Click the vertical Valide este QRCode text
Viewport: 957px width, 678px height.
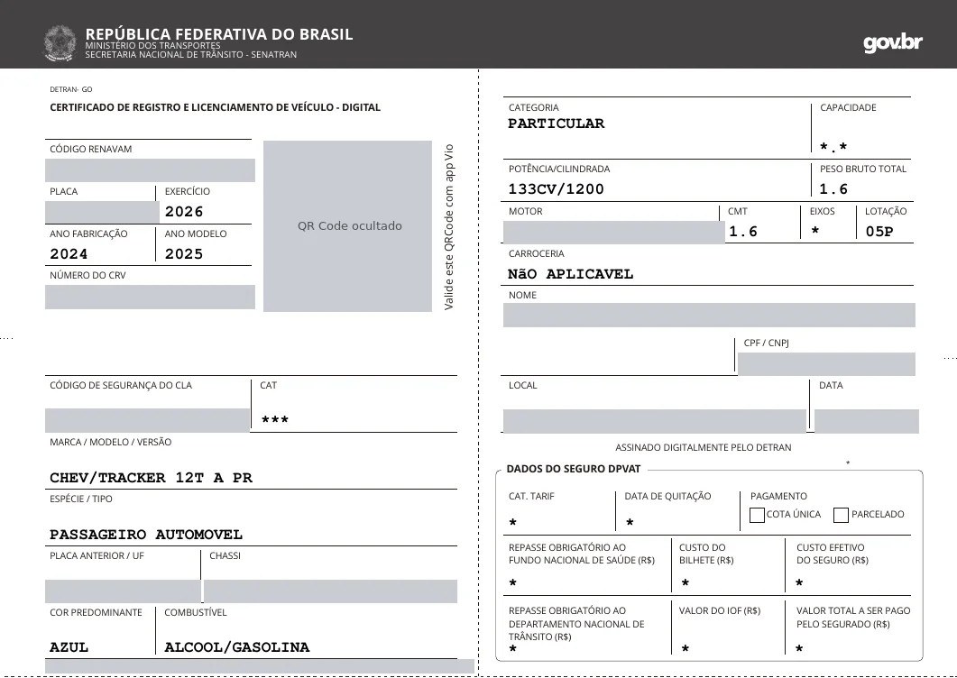(449, 226)
